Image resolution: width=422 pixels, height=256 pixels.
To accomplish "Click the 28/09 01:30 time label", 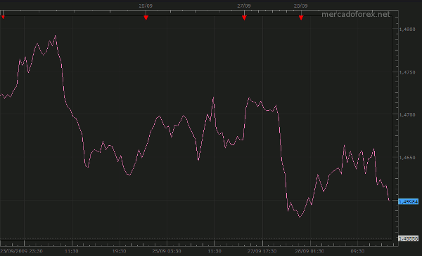I will tap(309, 251).
